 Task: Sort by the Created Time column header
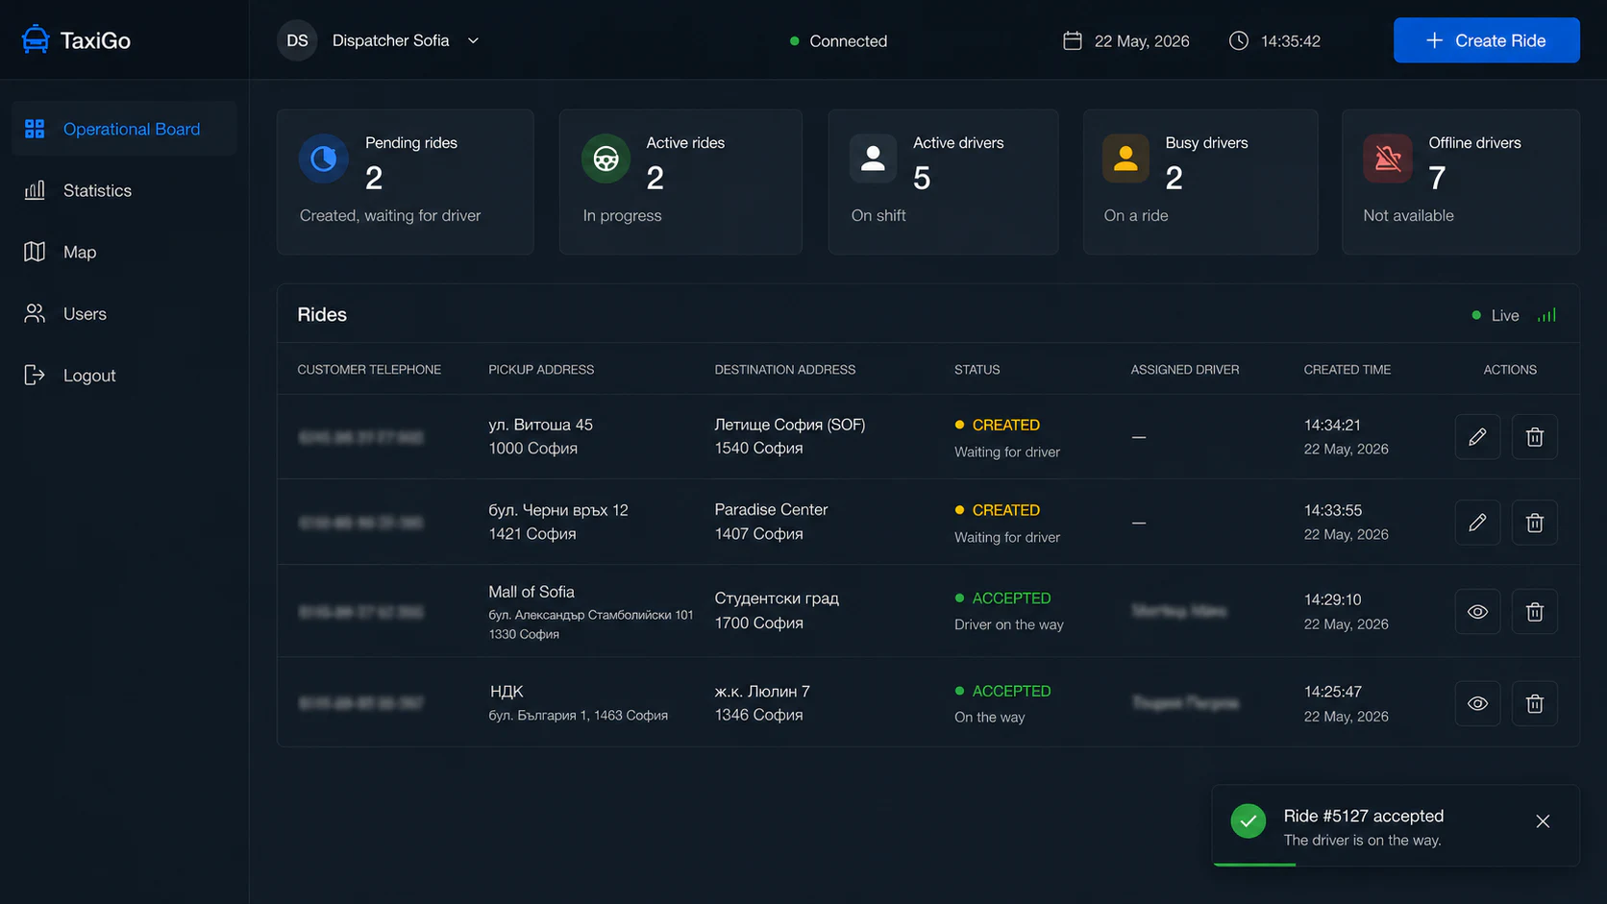pos(1347,370)
